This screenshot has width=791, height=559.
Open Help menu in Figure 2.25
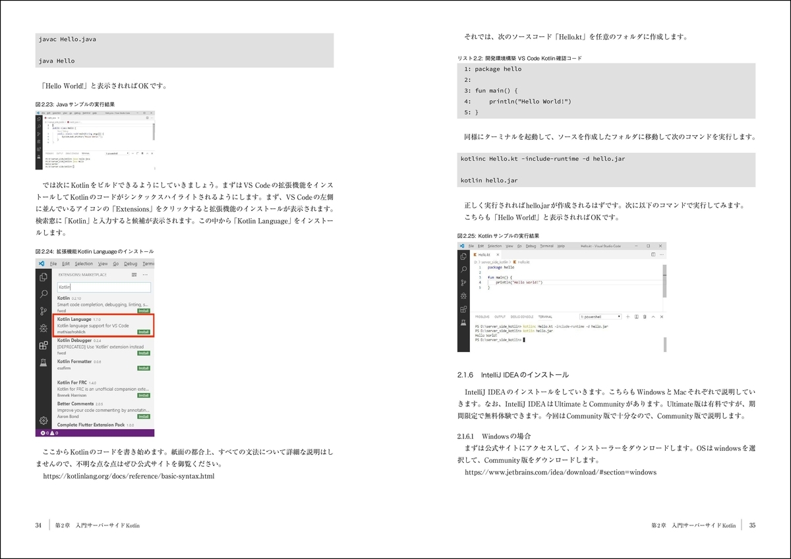click(561, 246)
